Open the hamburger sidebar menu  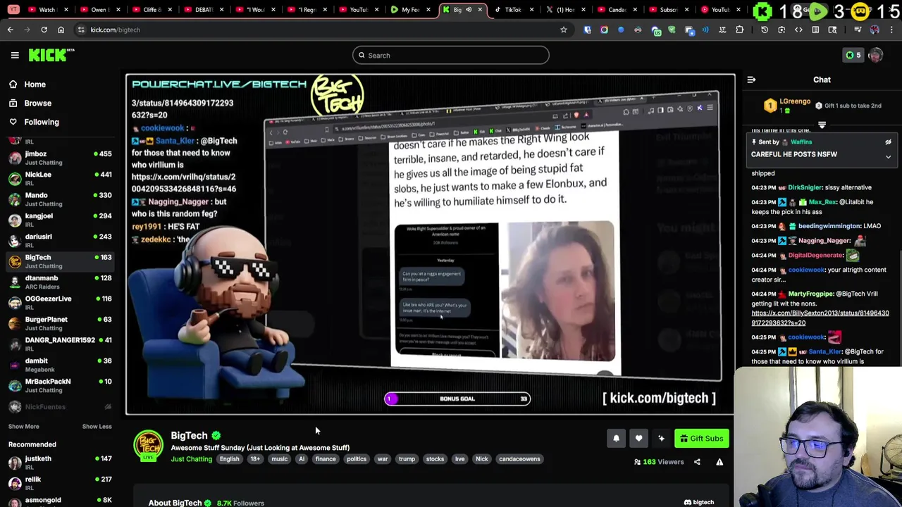15,55
